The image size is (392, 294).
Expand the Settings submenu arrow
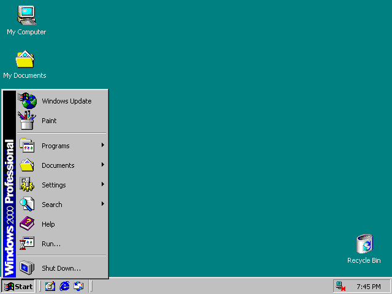pyautogui.click(x=102, y=184)
